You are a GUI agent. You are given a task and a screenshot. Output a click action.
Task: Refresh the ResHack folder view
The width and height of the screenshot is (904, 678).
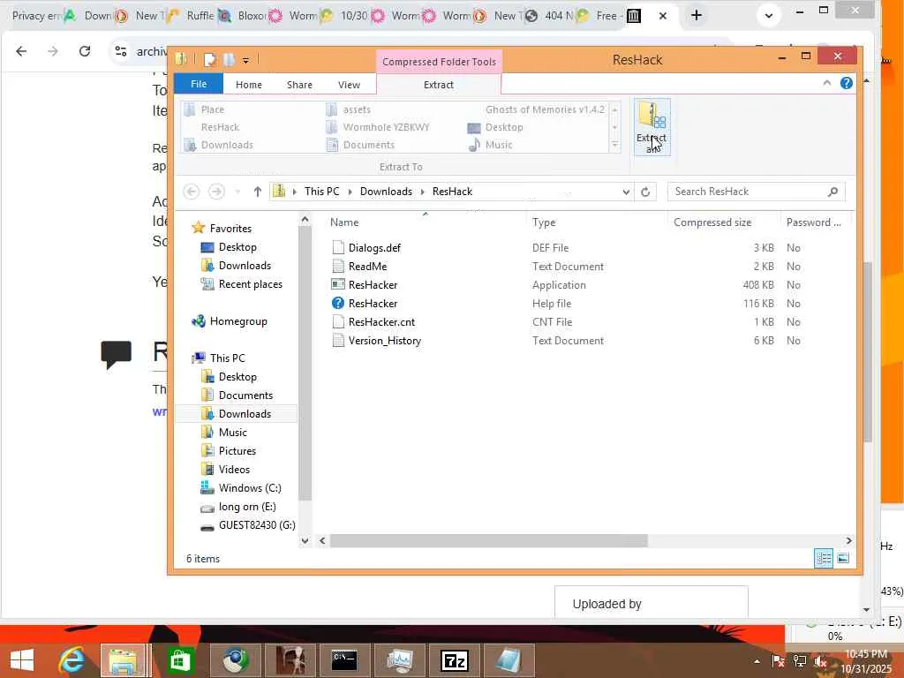(x=645, y=192)
